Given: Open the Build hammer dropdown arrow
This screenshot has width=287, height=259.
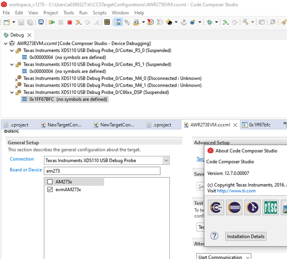Looking at the screenshot, I should (253, 22).
